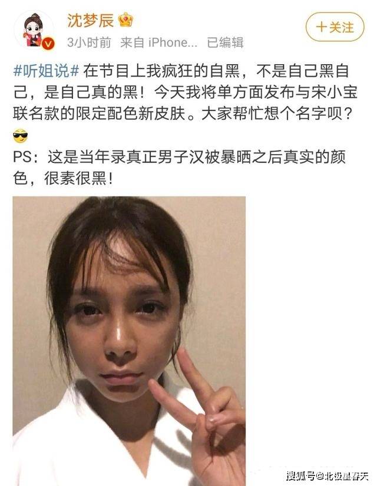The height and width of the screenshot is (486, 377).
Task: Click the 搜狐号@北极星春天 watermark
Action: [x=328, y=476]
